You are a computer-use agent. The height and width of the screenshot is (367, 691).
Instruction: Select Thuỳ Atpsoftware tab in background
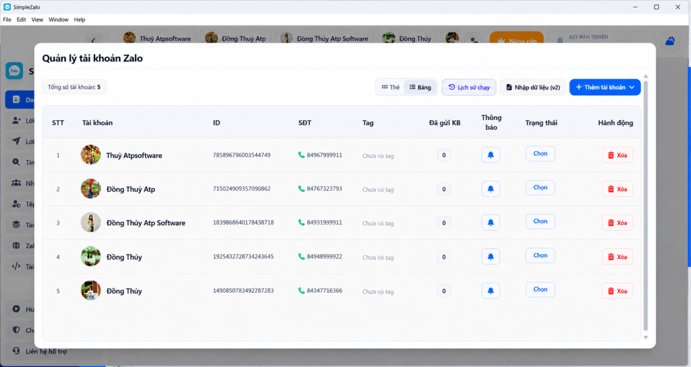click(157, 38)
